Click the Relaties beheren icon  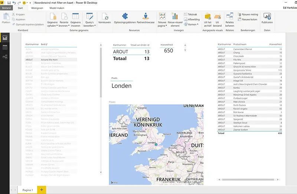point(230,16)
